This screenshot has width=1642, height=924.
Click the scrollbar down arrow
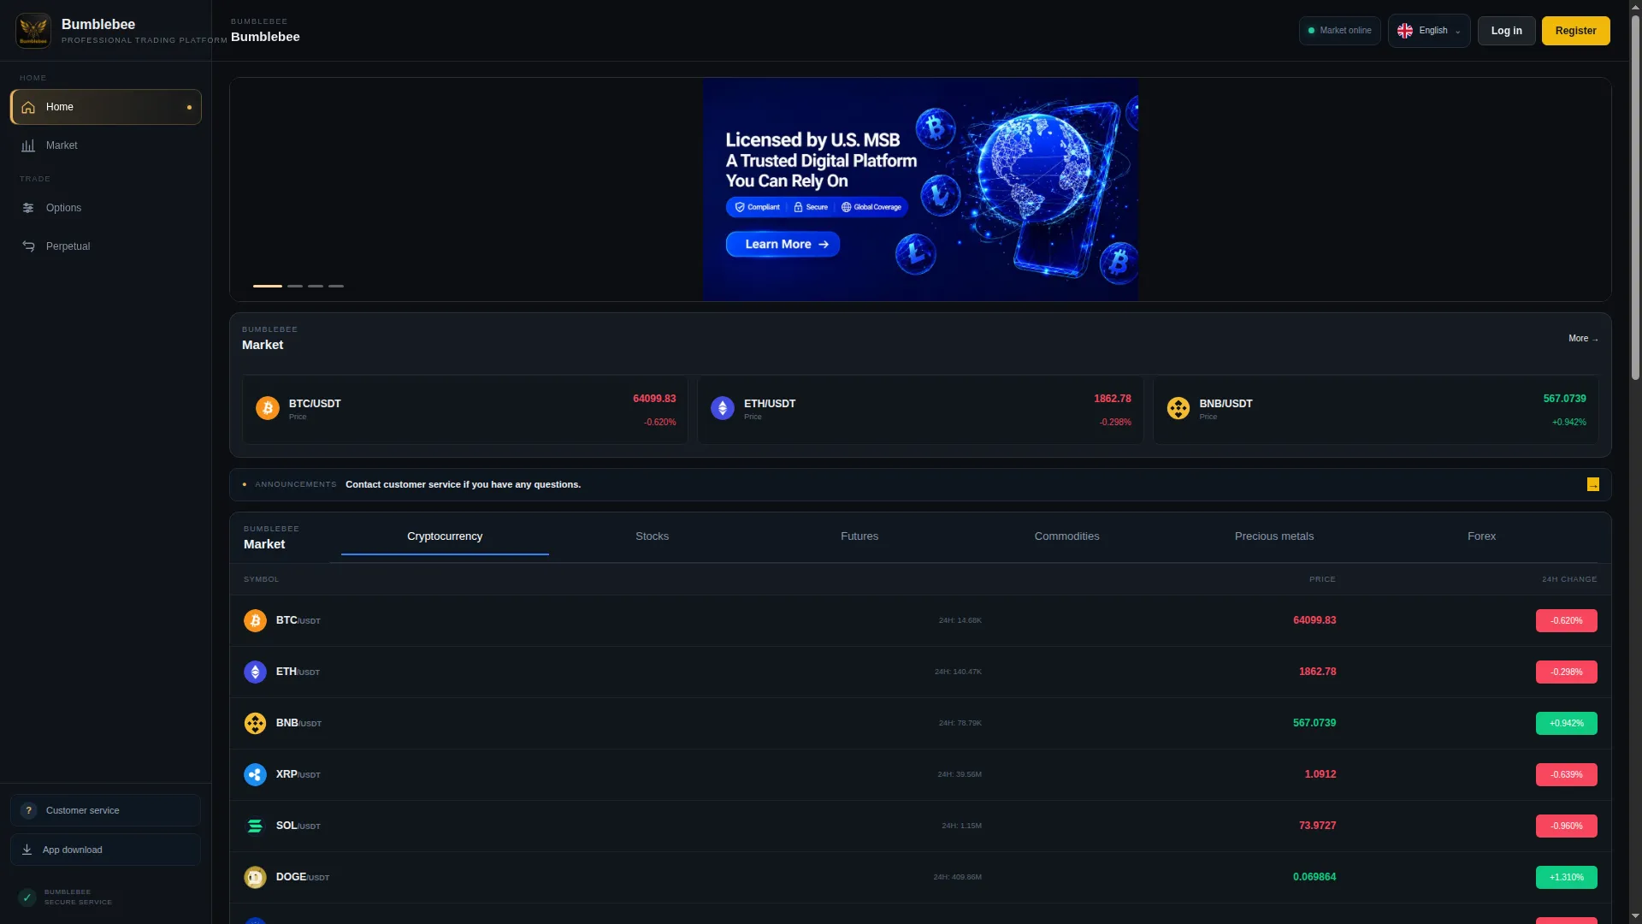(1635, 917)
